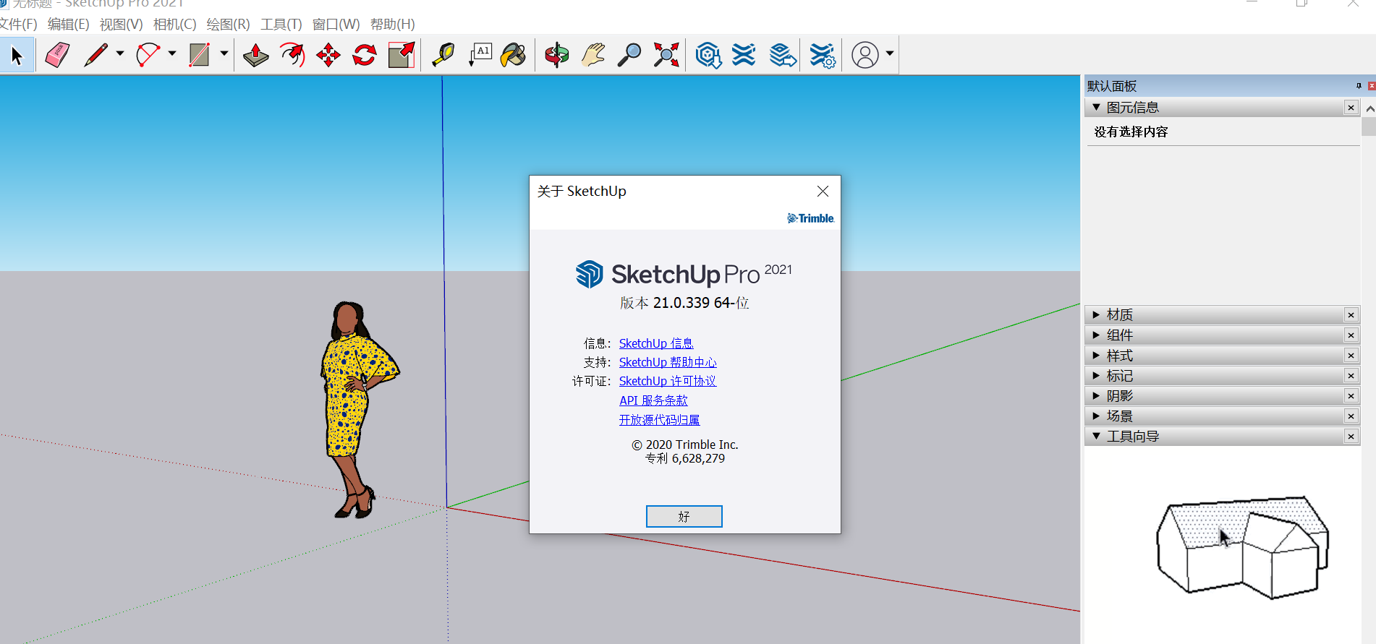Select the Scale tool
This screenshot has width=1376, height=644.
click(402, 55)
